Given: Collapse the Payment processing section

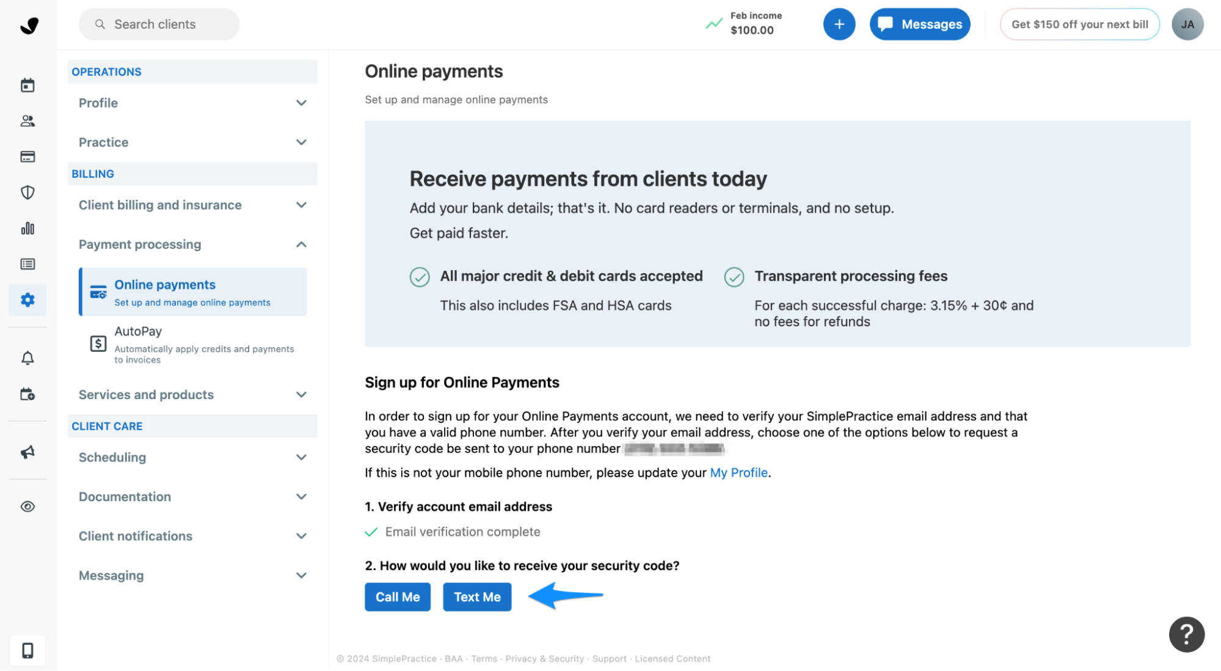Looking at the screenshot, I should click(x=192, y=244).
